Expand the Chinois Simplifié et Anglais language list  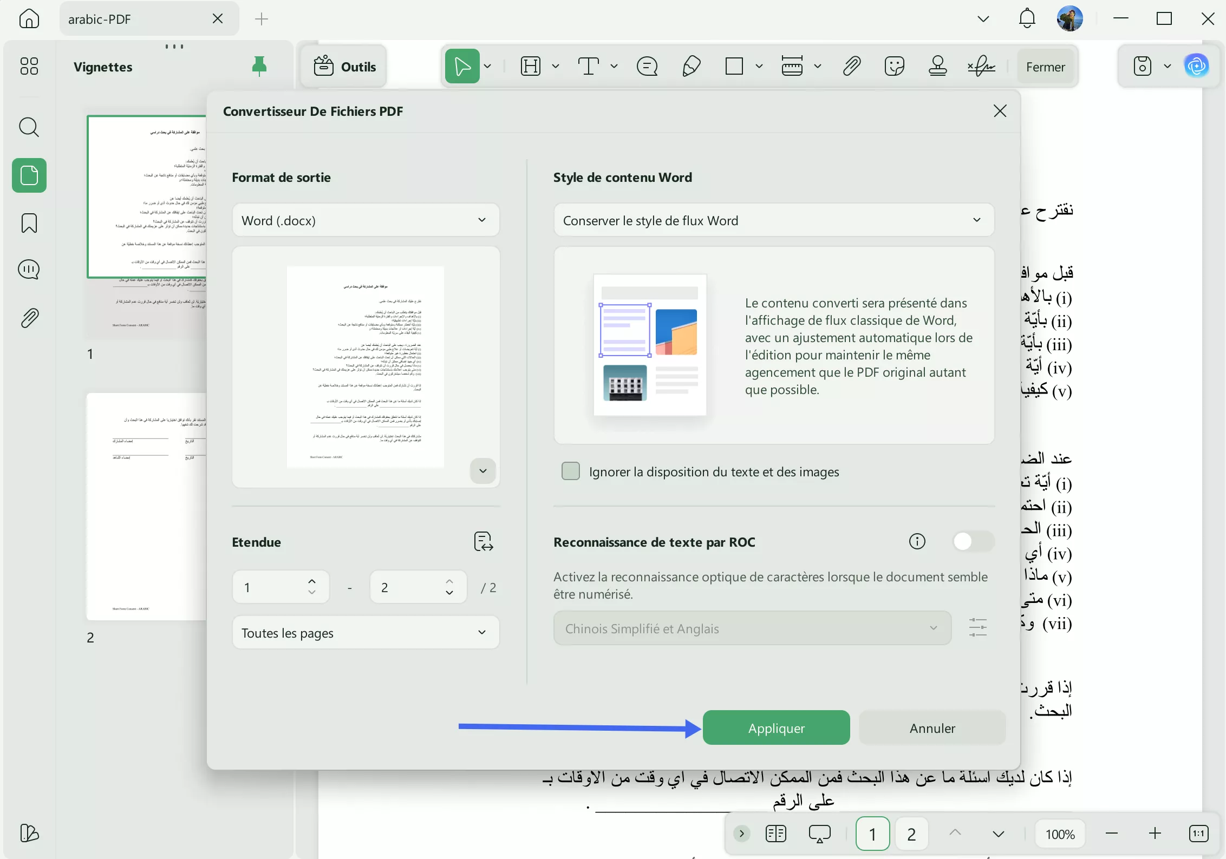933,628
